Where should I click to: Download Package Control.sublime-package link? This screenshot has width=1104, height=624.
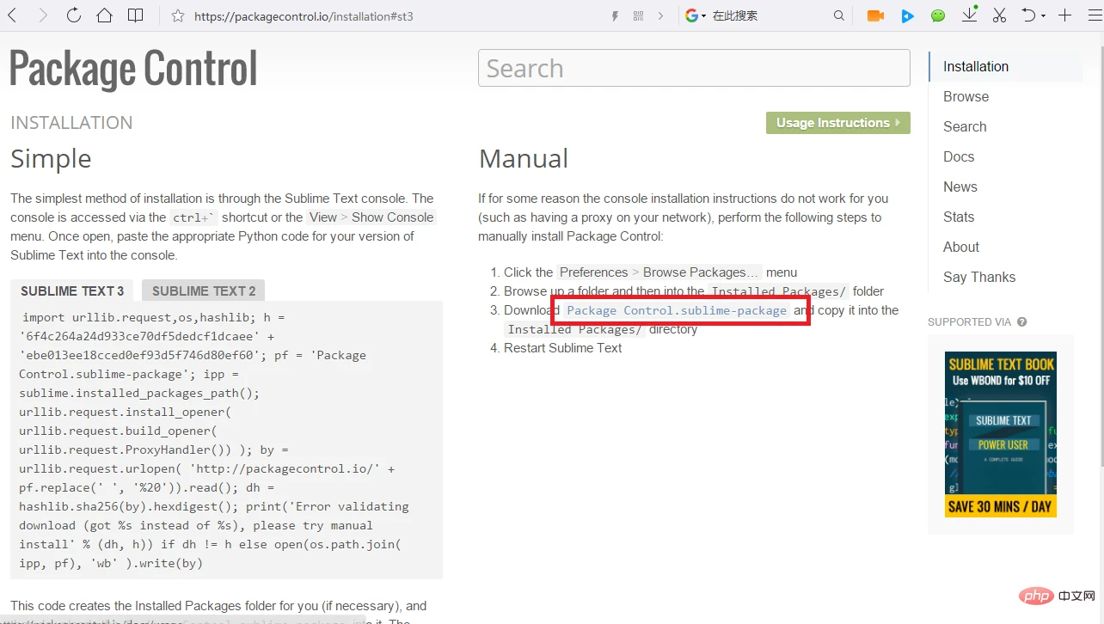(x=677, y=310)
